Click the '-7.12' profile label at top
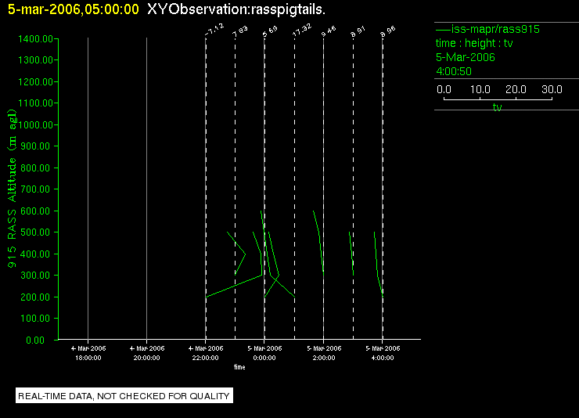 [214, 30]
